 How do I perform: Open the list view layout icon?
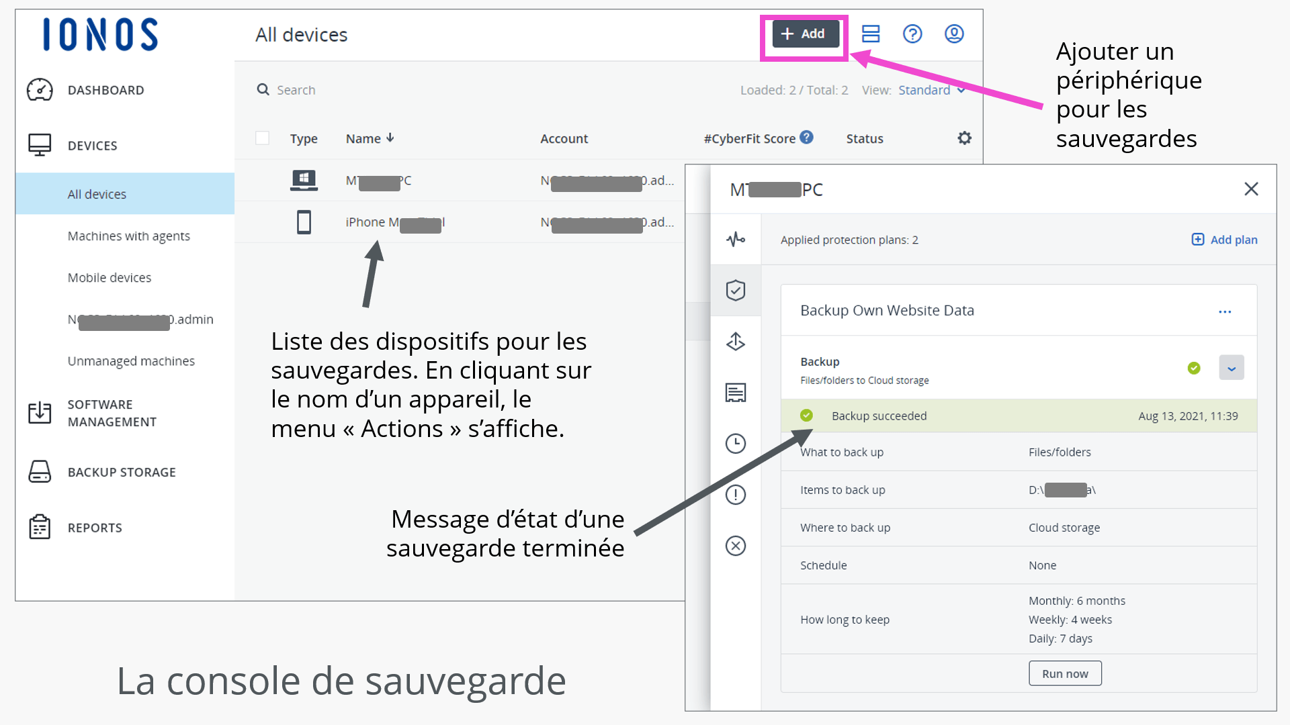871,34
